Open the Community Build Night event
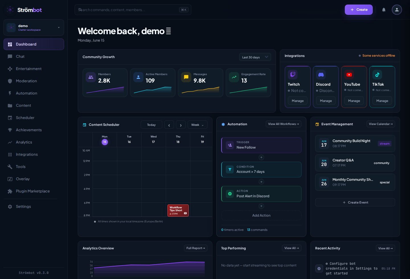 coord(355,143)
